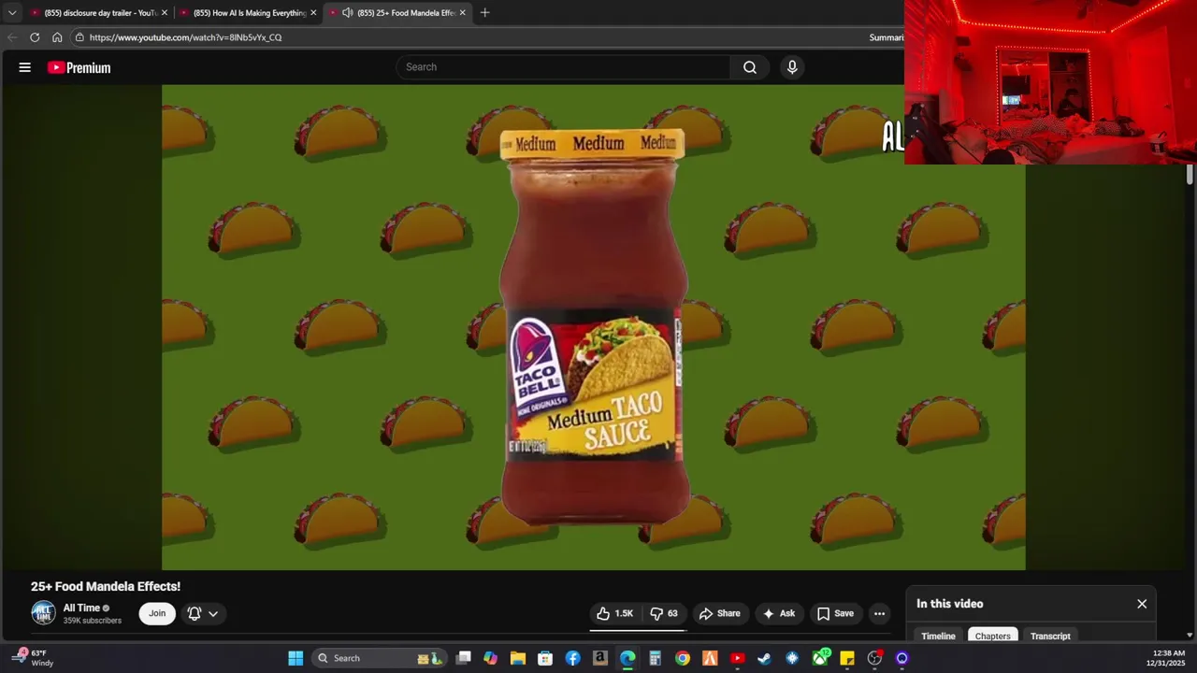Close the In this video panel
Image resolution: width=1197 pixels, height=673 pixels.
point(1142,604)
